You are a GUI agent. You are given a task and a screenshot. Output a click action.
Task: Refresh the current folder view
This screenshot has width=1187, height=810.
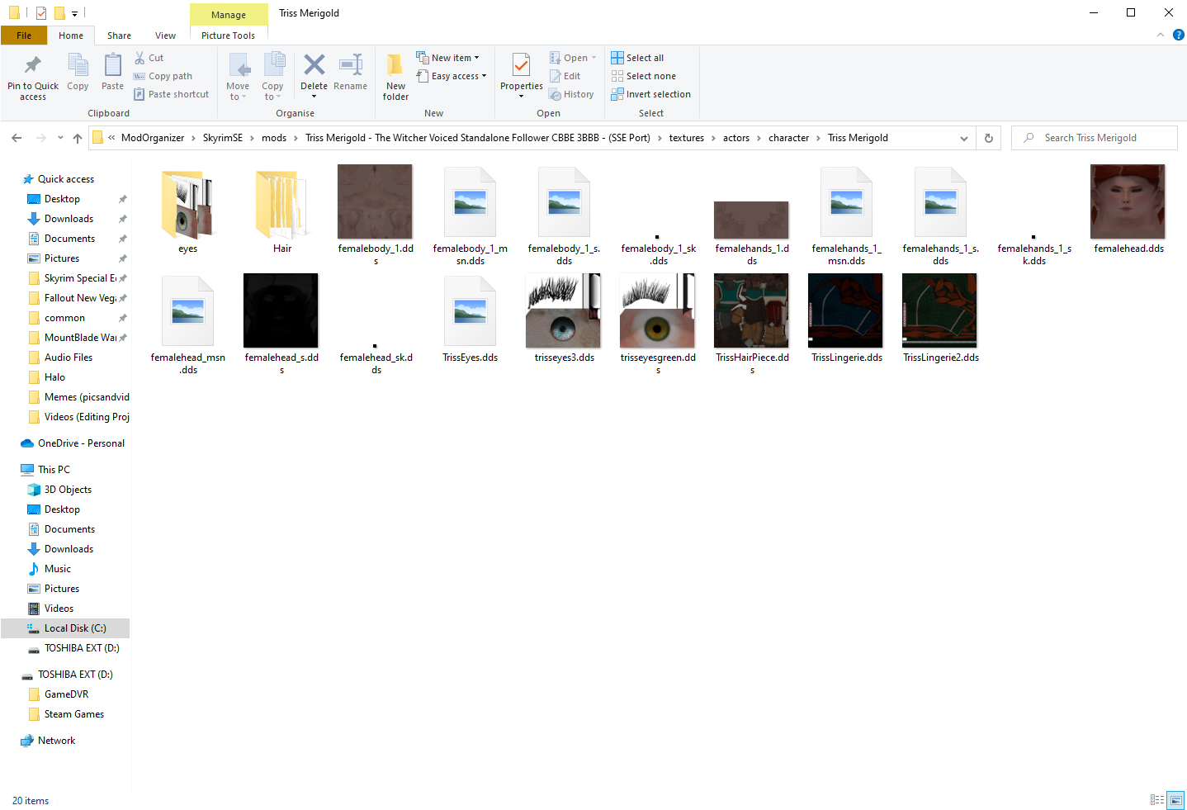pos(988,138)
